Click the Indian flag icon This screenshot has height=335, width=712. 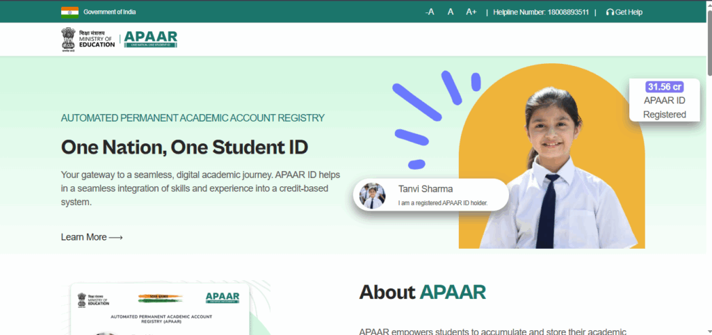70,11
